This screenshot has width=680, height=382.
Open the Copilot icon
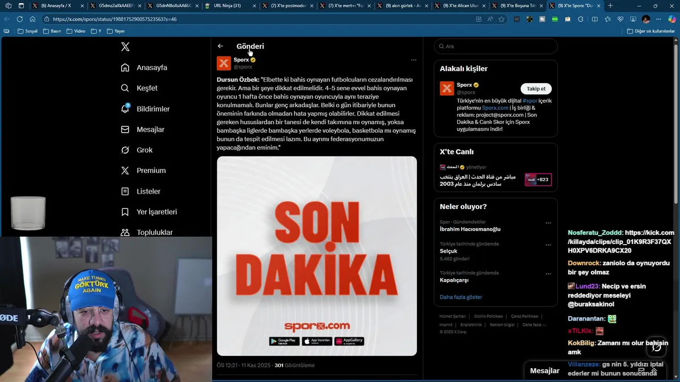(671, 19)
